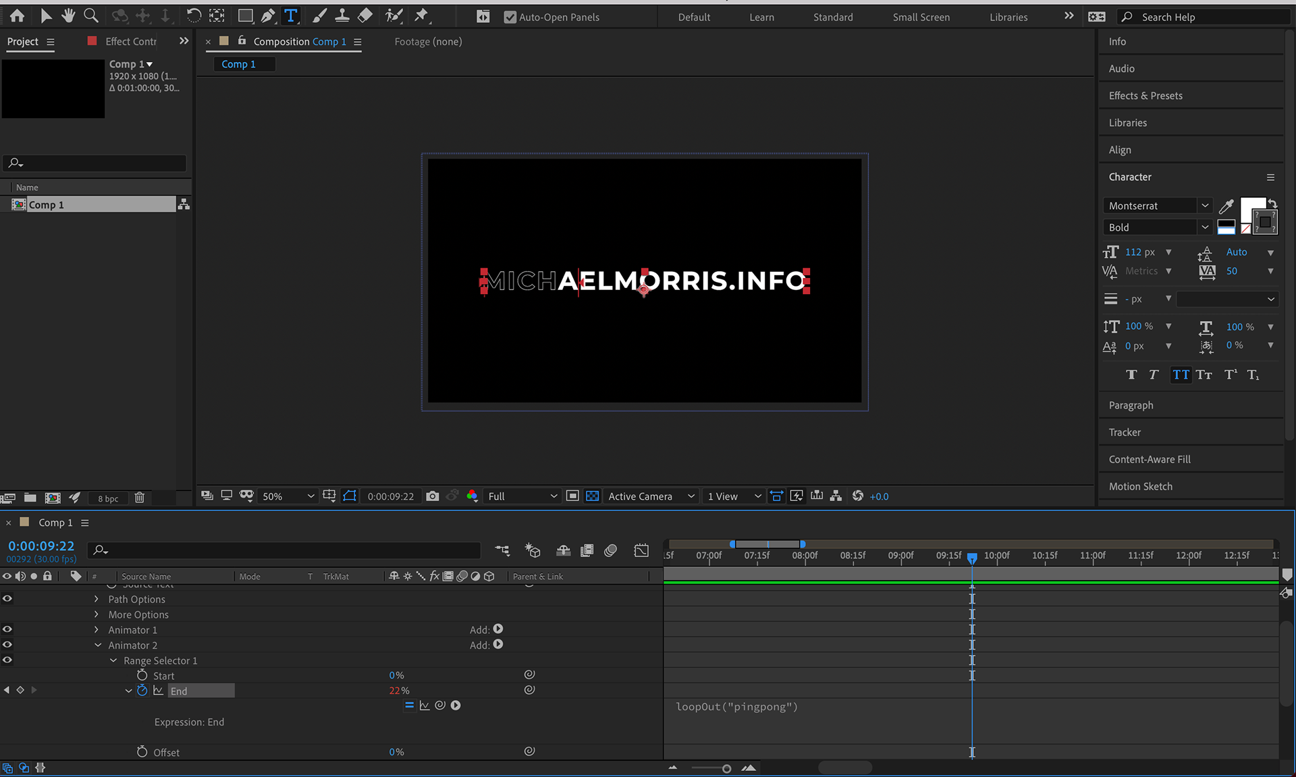
Task: Click the Character panel eyedropper icon
Action: tap(1226, 206)
